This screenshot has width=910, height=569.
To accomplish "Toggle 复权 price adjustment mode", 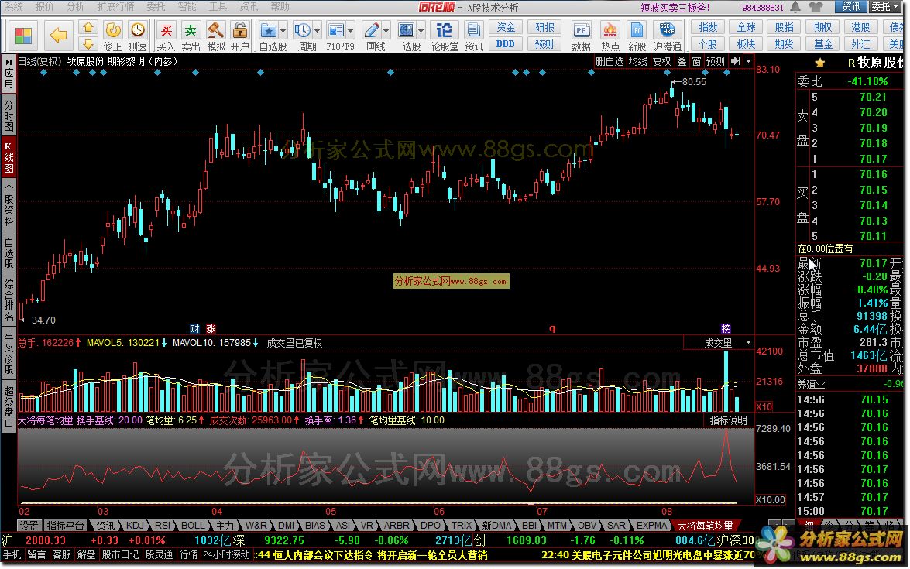I will tap(661, 61).
